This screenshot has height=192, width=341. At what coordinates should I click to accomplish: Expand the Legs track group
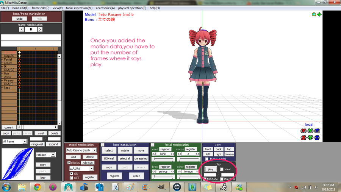click(2, 87)
